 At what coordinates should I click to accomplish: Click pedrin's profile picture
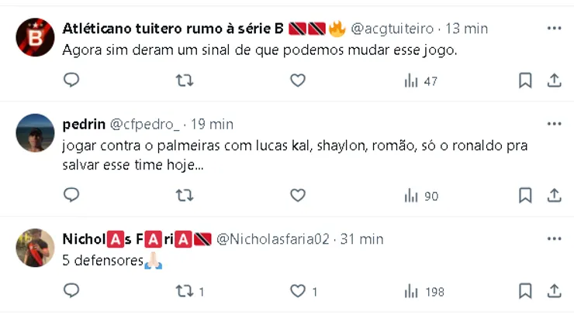[35, 132]
